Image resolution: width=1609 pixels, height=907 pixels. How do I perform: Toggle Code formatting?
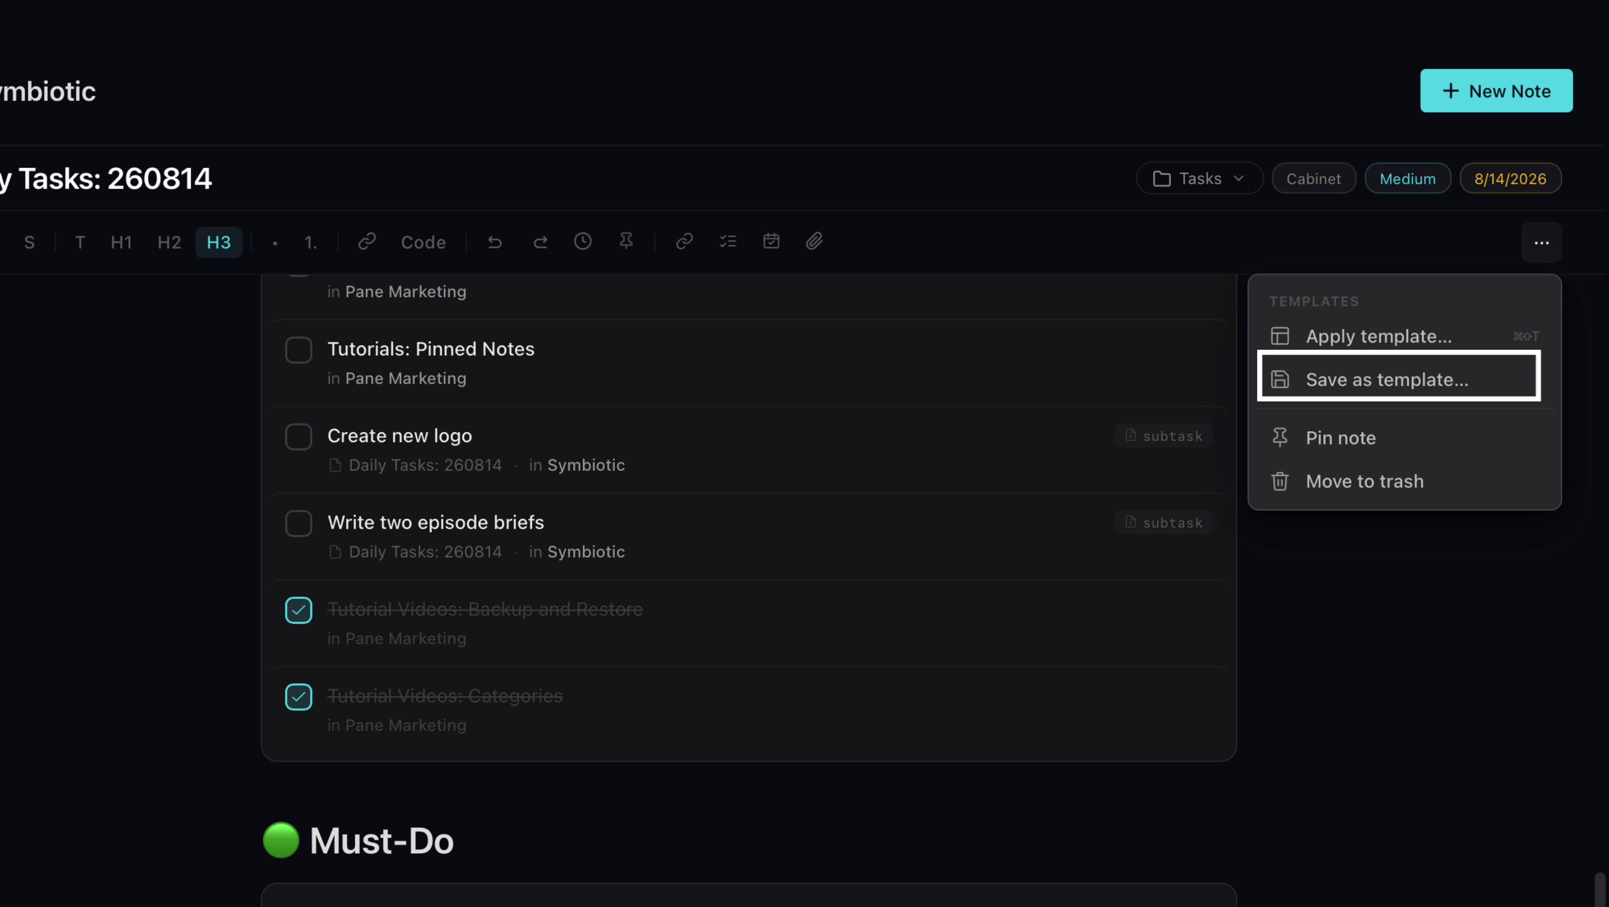click(x=423, y=242)
